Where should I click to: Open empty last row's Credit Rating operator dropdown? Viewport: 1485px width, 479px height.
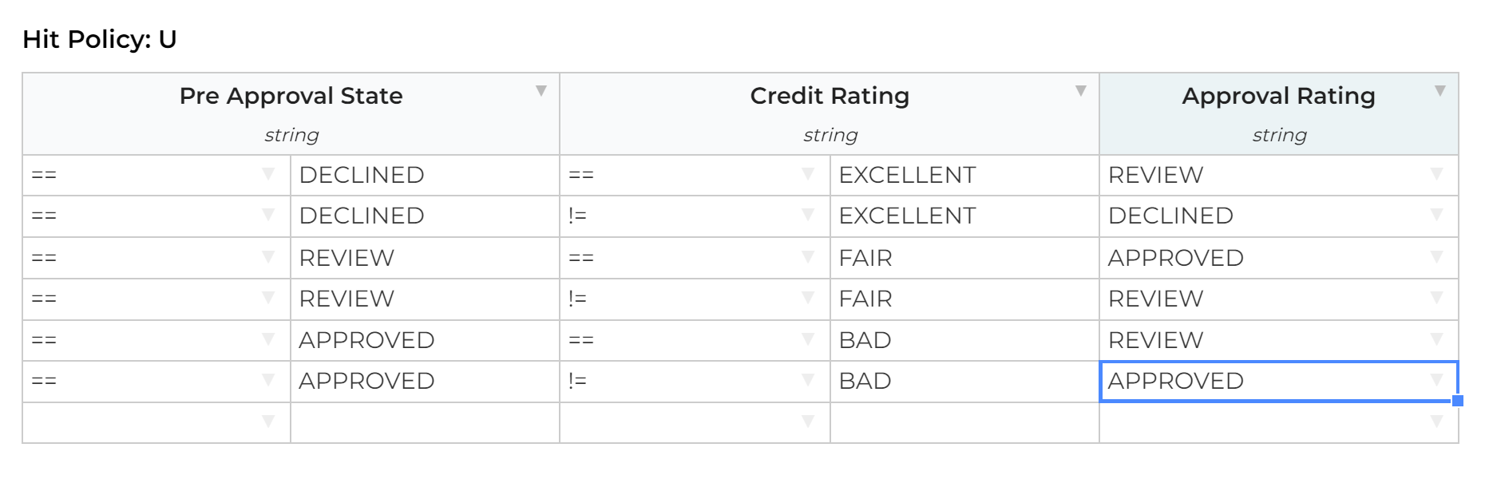pyautogui.click(x=808, y=422)
